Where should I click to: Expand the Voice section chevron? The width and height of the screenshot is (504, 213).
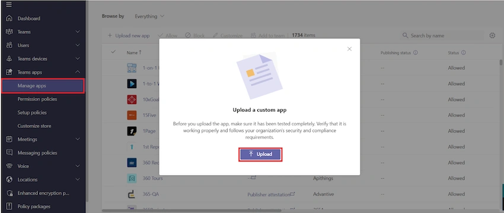[x=78, y=166]
